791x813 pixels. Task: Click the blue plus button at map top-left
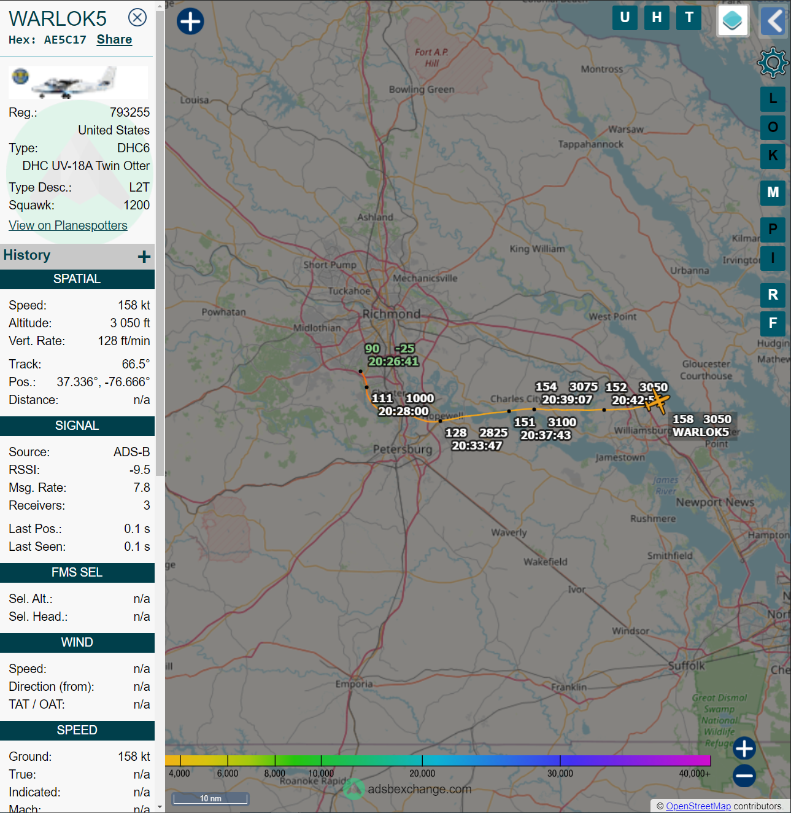[x=190, y=21]
